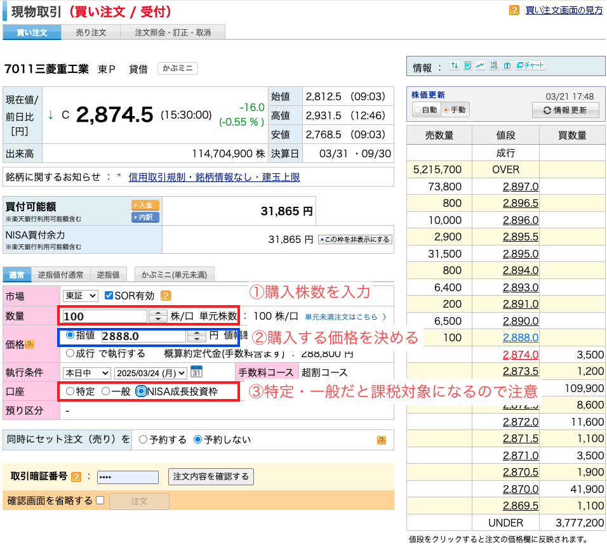Switch to the 買い注文 tab
The height and width of the screenshot is (550, 607).
[x=32, y=32]
